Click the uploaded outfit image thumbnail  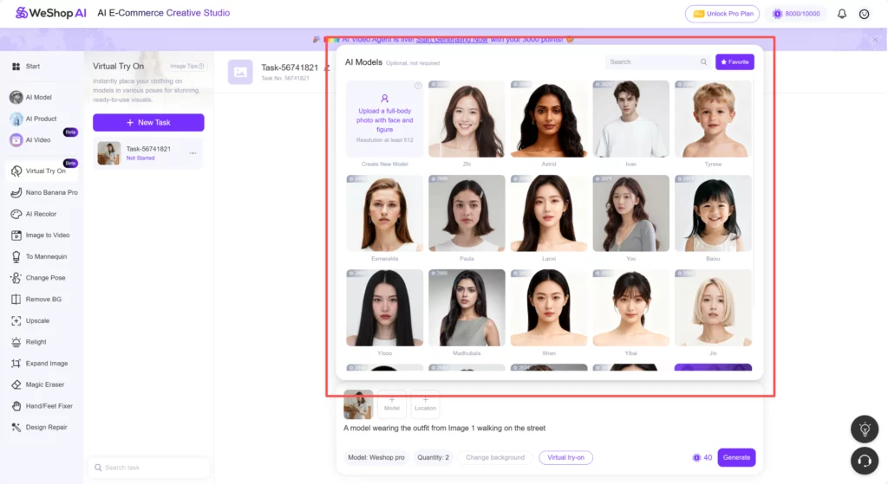click(x=358, y=404)
